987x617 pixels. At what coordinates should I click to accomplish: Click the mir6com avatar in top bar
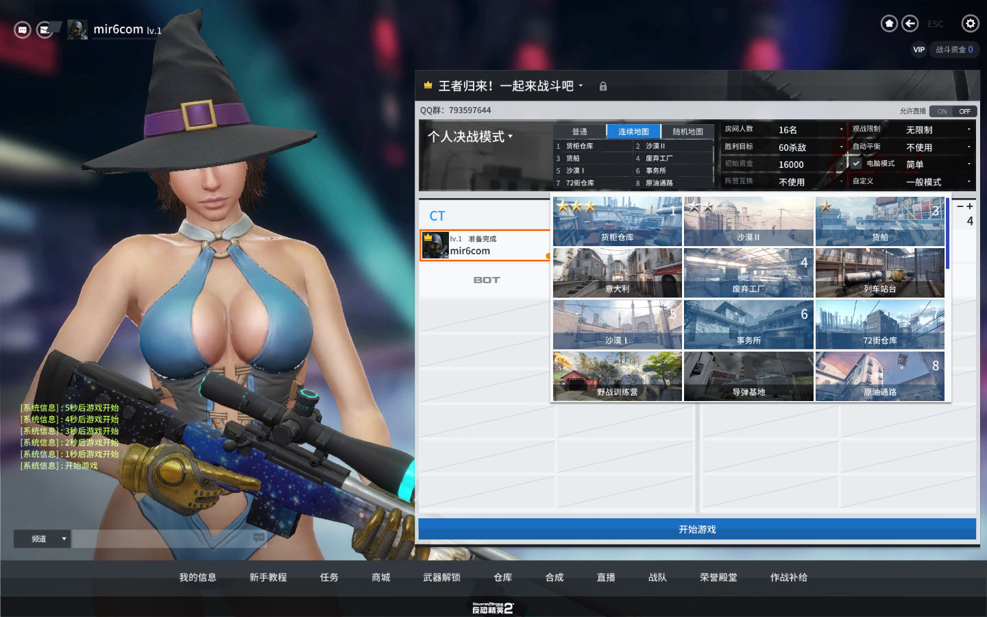tap(77, 30)
